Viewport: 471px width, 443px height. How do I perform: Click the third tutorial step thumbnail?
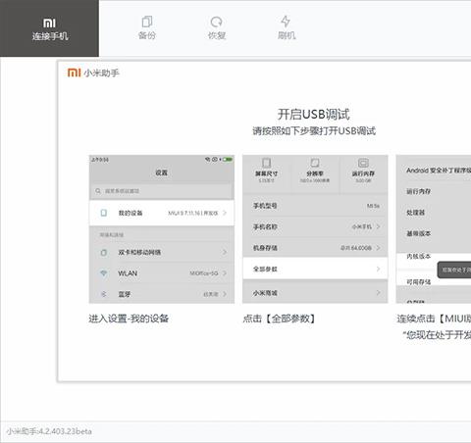point(434,229)
